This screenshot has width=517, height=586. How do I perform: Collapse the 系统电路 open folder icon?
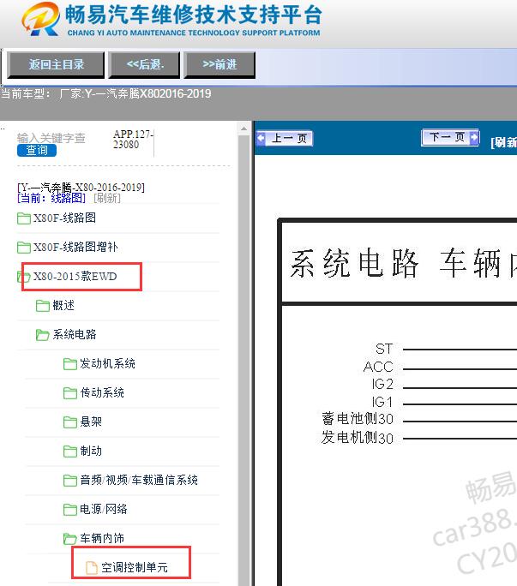[42, 335]
